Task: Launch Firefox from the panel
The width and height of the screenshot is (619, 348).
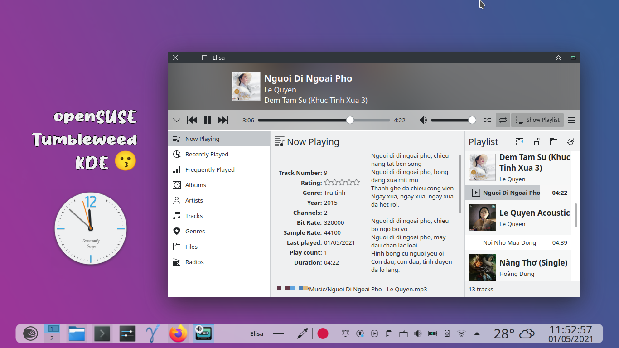Action: (x=178, y=334)
